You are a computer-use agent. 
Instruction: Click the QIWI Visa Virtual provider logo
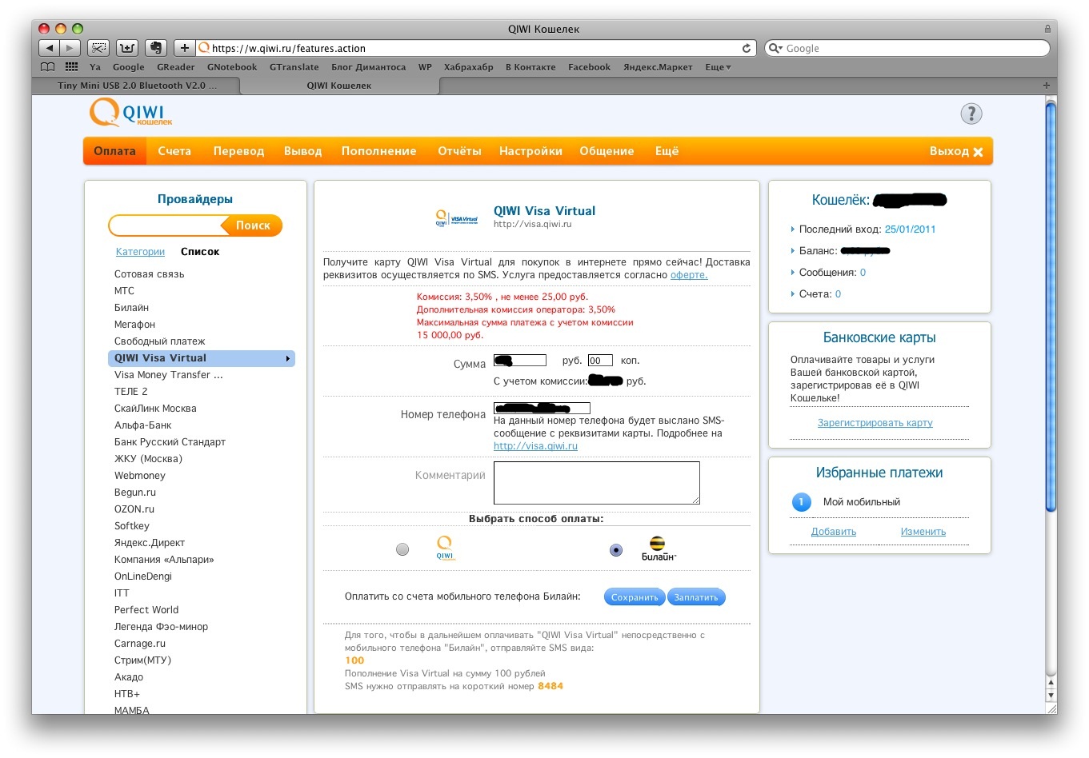coord(456,217)
